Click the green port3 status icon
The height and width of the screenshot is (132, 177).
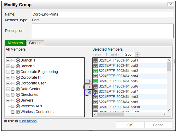(95, 71)
